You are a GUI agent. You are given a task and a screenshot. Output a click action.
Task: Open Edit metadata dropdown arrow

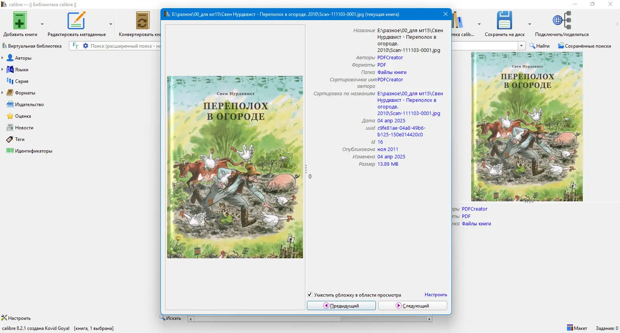point(111,24)
